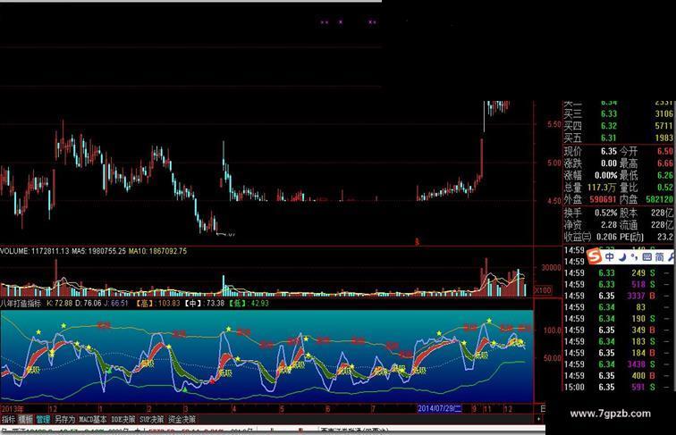
Task: Click the 【中】: 73.38 value
Action: [x=204, y=303]
